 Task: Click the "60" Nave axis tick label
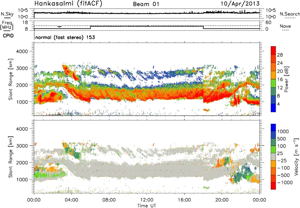coord(268,23)
